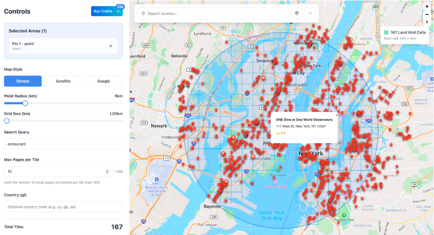Click the Belleville label on map

(x=179, y=56)
